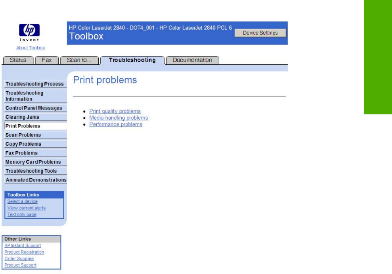
Task: Click the HP invent logo
Action: [29, 33]
